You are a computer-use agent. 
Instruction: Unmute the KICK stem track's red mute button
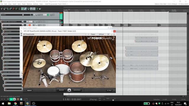30,25
